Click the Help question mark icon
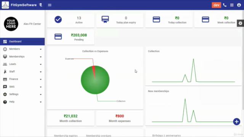This screenshot has height=137, width=244. coord(5,102)
